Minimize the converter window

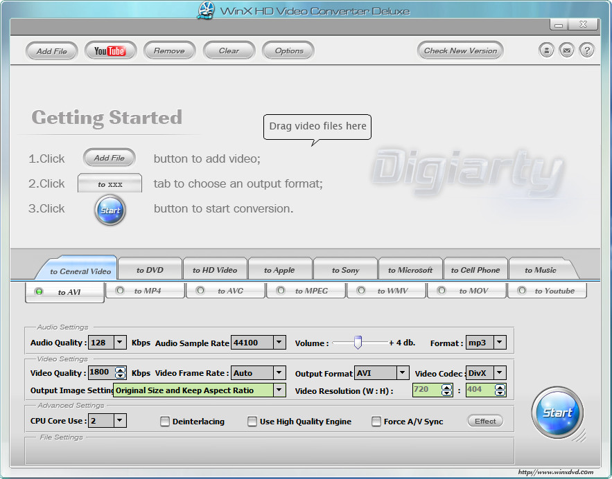pyautogui.click(x=559, y=25)
